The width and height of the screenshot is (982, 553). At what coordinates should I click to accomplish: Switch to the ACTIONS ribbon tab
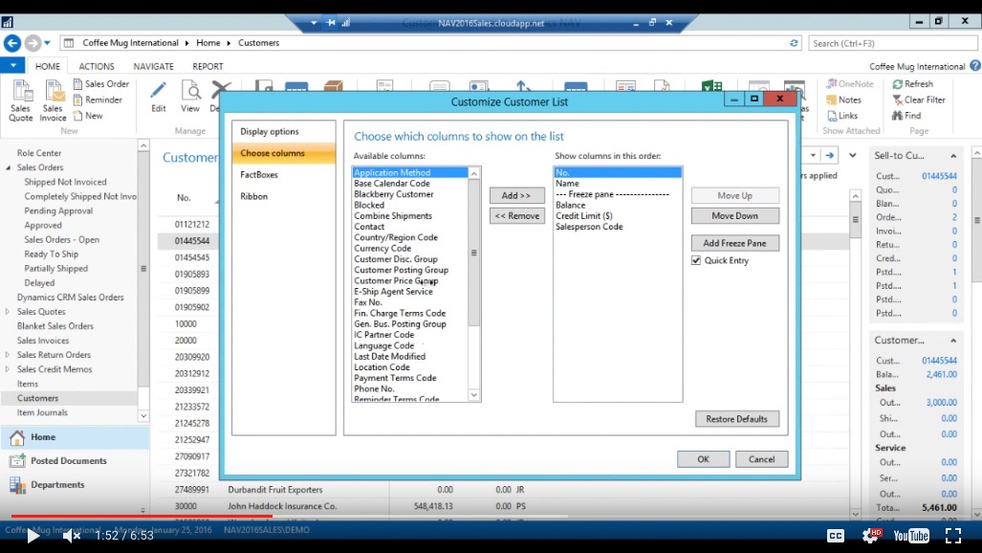96,65
